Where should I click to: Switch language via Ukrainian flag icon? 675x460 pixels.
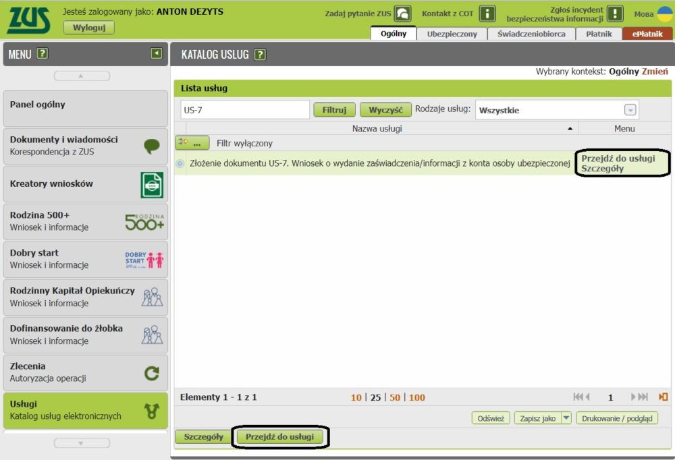tap(664, 14)
